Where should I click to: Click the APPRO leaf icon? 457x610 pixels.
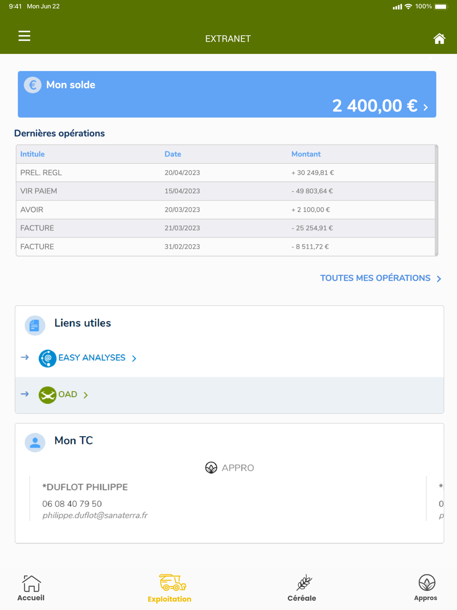tap(211, 467)
